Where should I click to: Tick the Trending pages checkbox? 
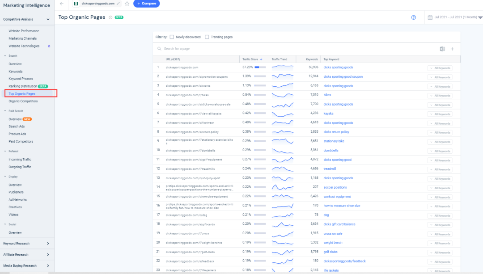207,37
